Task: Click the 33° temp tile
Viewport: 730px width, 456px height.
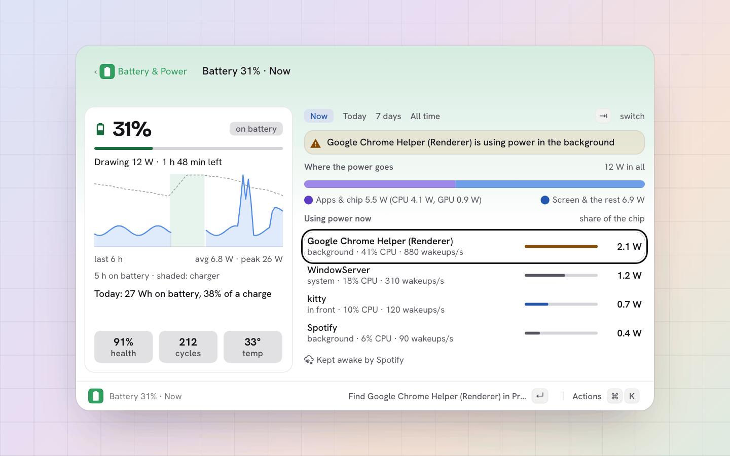Action: tap(252, 347)
